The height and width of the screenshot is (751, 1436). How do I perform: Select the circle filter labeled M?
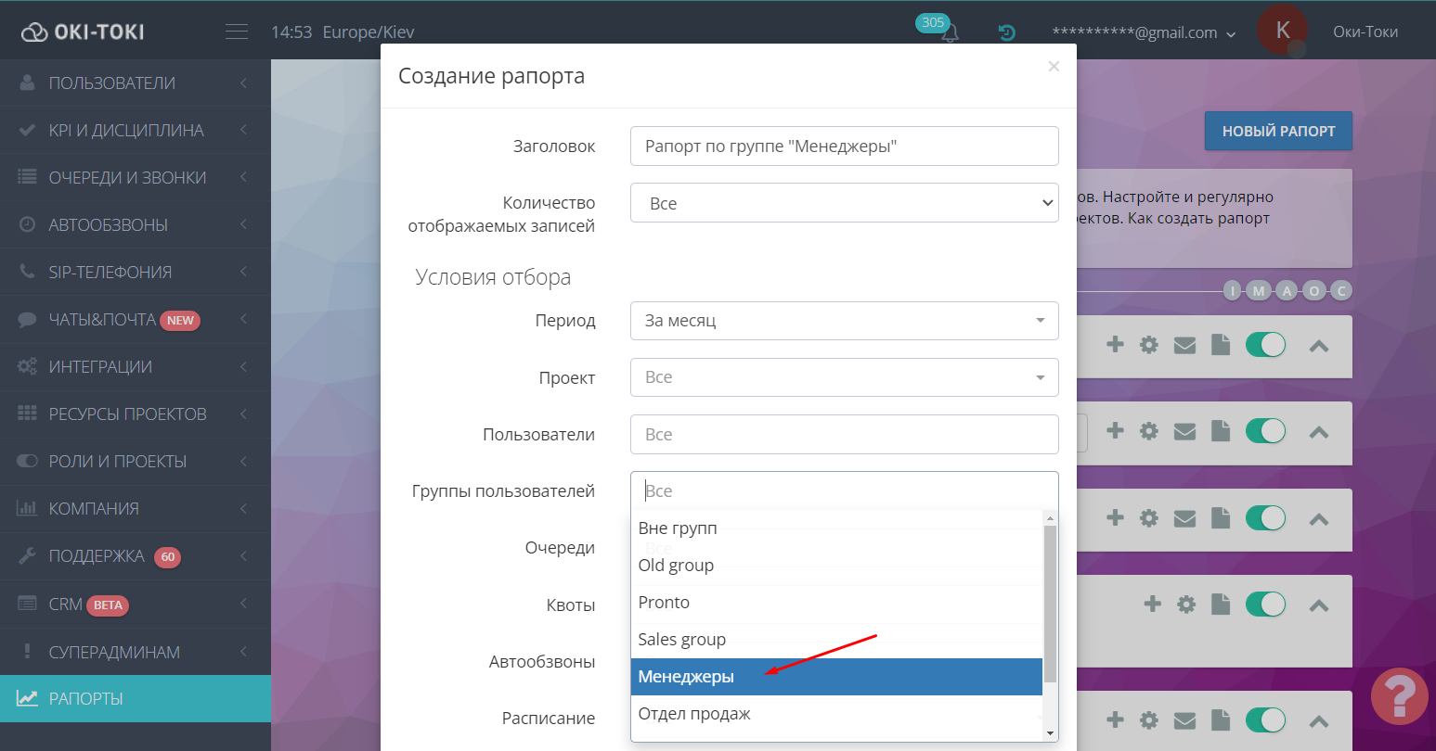(1260, 291)
